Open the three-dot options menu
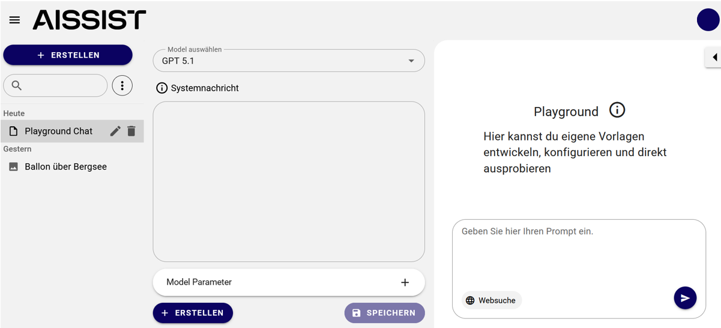This screenshot has width=721, height=328. click(122, 86)
